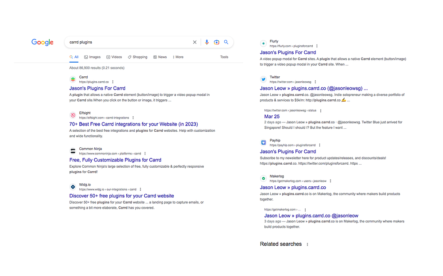This screenshot has width=443, height=276.
Task: Click the 'Related searches' heading
Action: coord(281,244)
